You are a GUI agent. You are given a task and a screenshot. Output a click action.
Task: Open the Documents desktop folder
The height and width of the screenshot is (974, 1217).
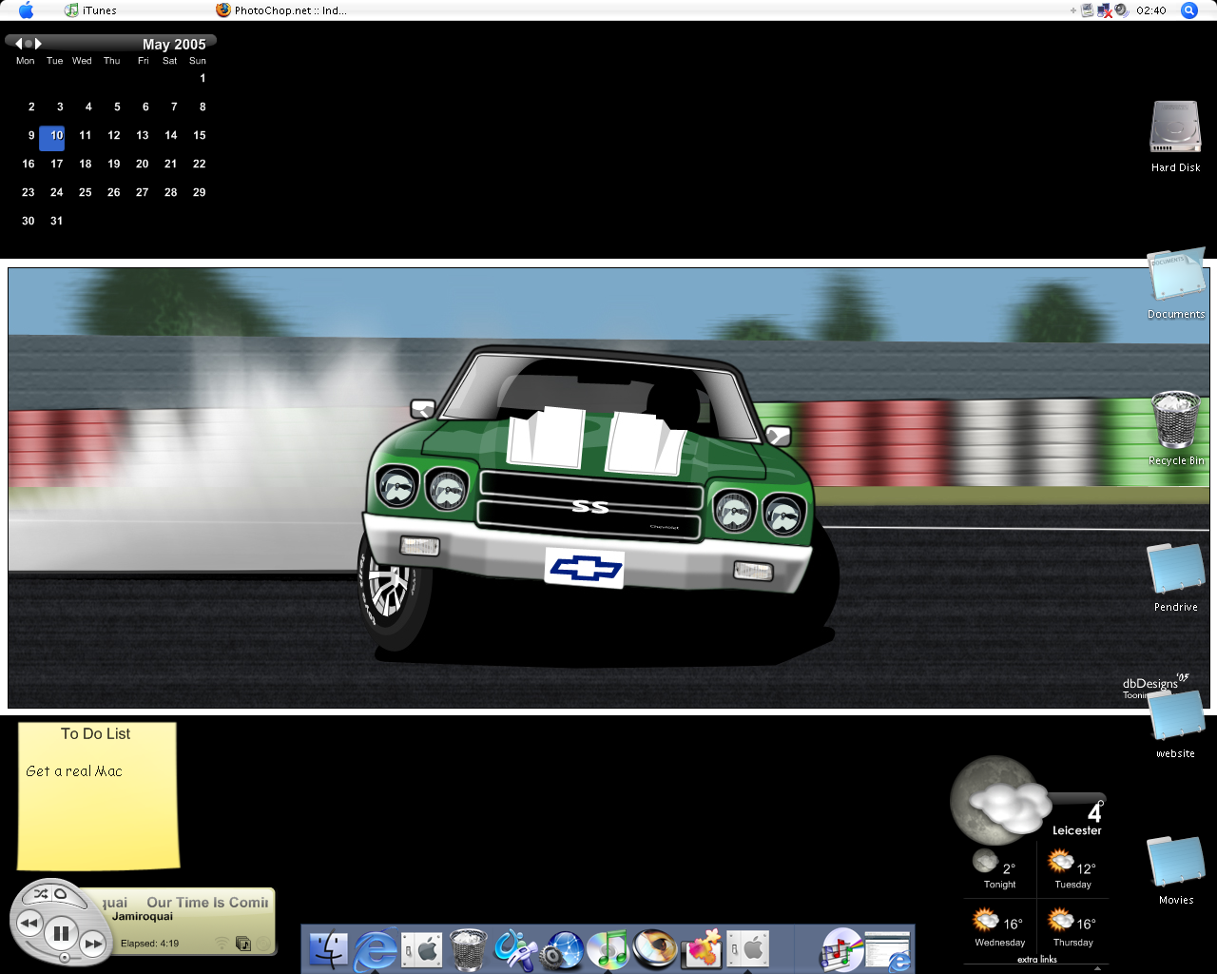tap(1176, 283)
